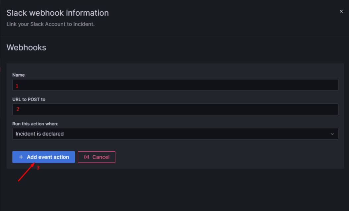
Task: Click the Add event action button
Action: pos(43,157)
